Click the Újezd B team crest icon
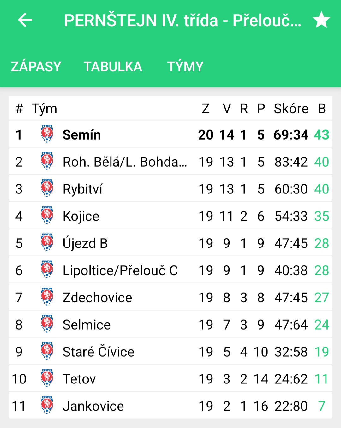 (x=47, y=242)
